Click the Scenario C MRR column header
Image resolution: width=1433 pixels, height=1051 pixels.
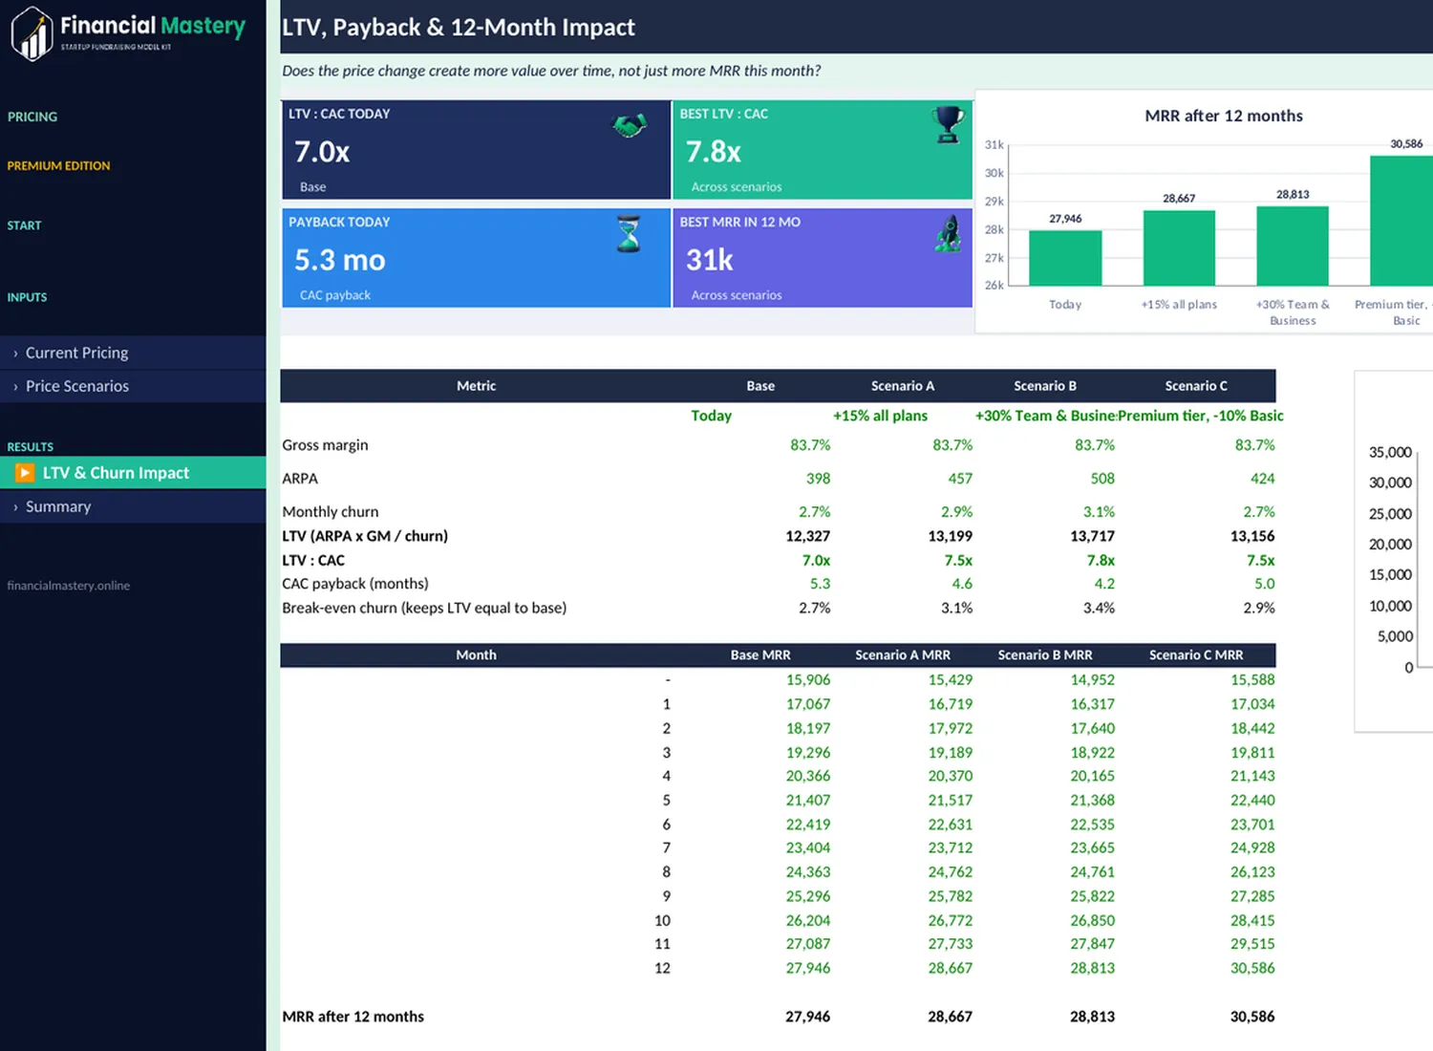click(x=1196, y=655)
